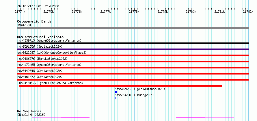Click the gray 10p12.31 cytogenetic band bar
The image size is (257, 121).
pyautogui.click(x=133, y=28)
